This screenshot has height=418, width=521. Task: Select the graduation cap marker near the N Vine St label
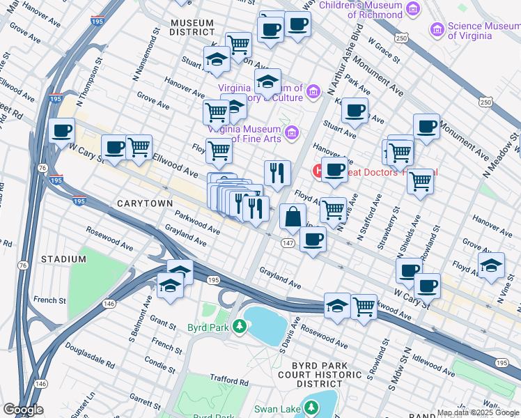coord(492,267)
